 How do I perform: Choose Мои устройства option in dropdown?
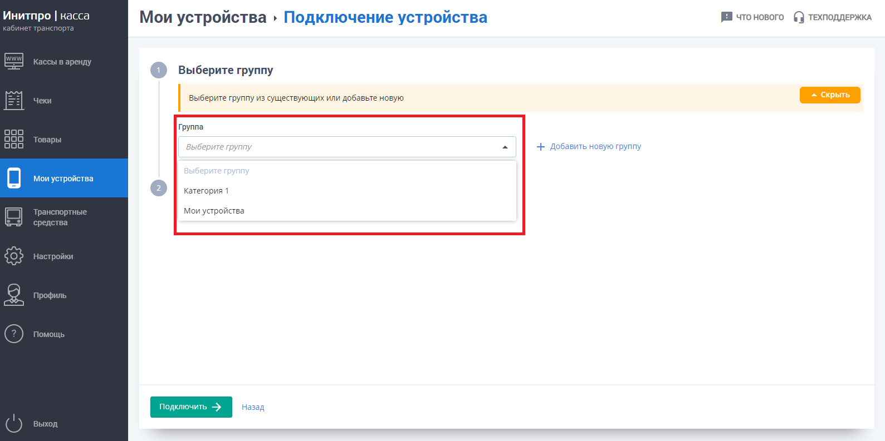(x=214, y=211)
